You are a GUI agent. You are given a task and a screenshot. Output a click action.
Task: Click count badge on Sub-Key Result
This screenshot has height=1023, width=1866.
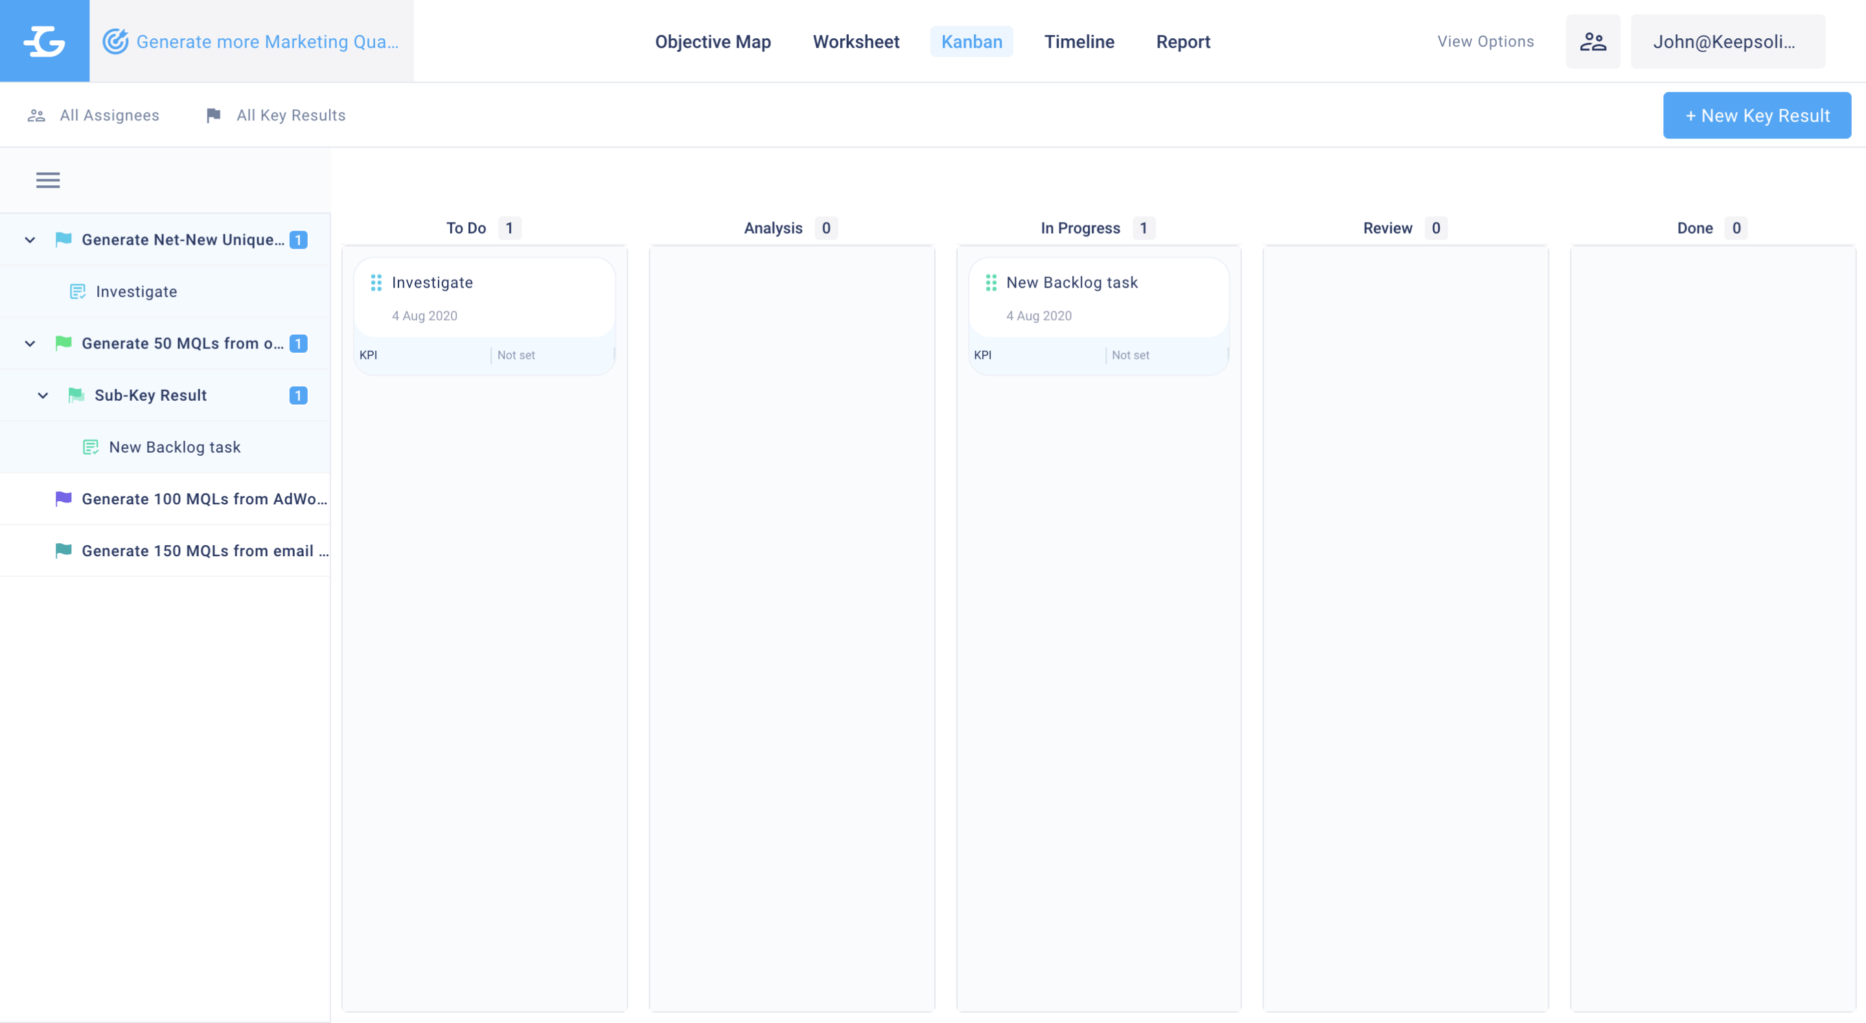click(299, 396)
